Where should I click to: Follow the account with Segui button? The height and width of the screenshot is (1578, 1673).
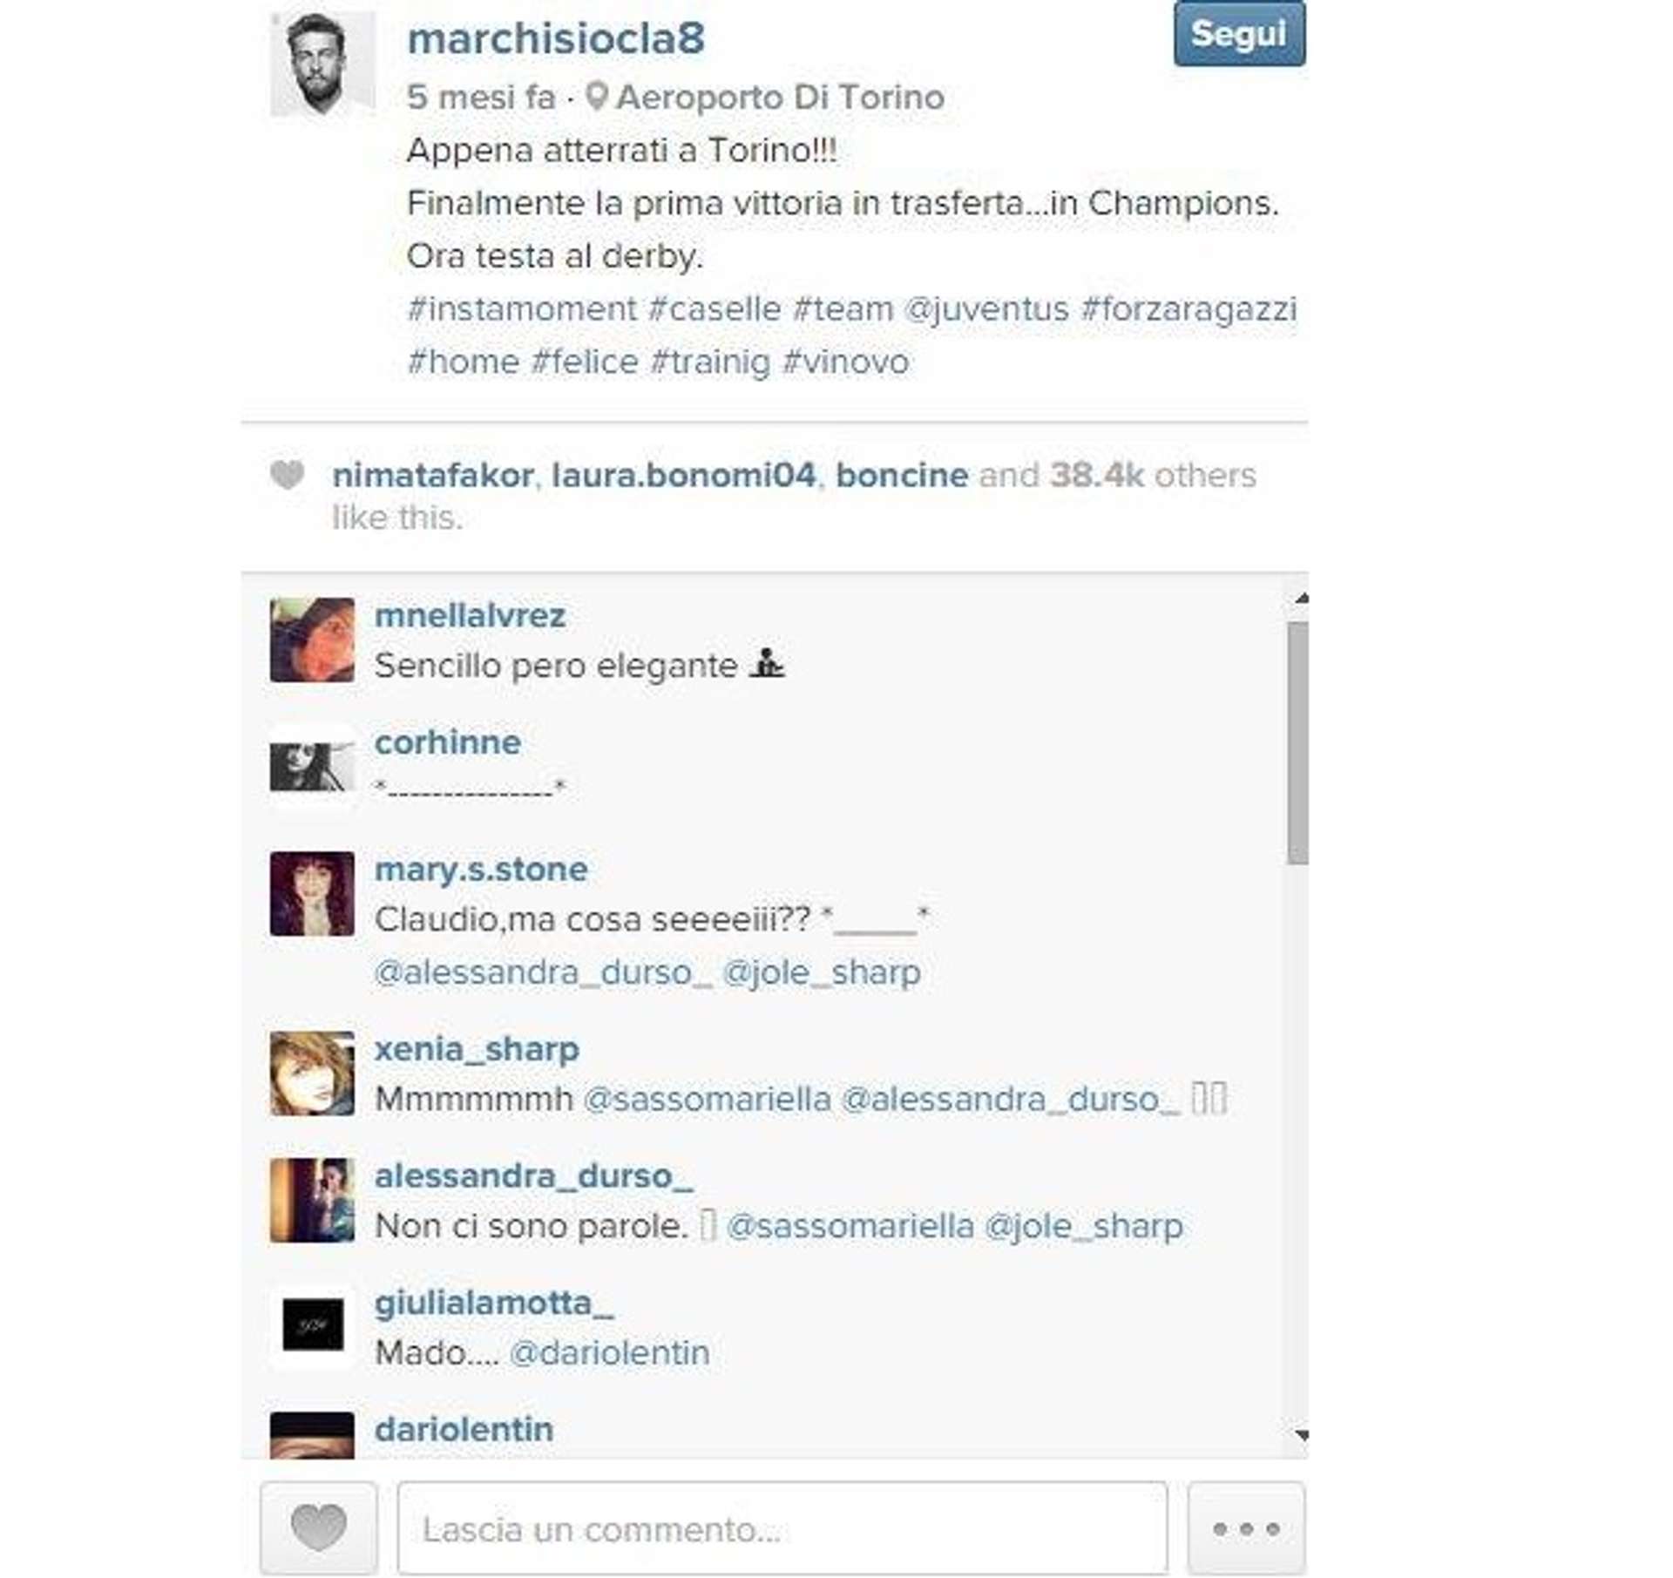click(1239, 34)
